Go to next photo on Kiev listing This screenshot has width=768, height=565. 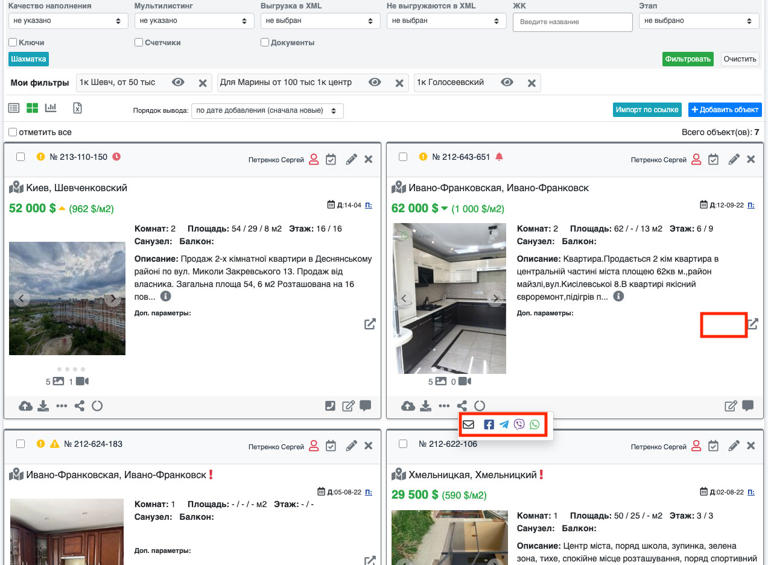click(112, 298)
